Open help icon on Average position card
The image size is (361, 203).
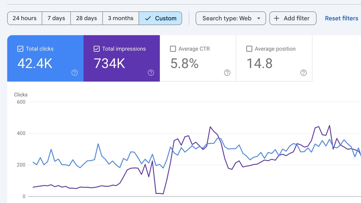click(303, 73)
